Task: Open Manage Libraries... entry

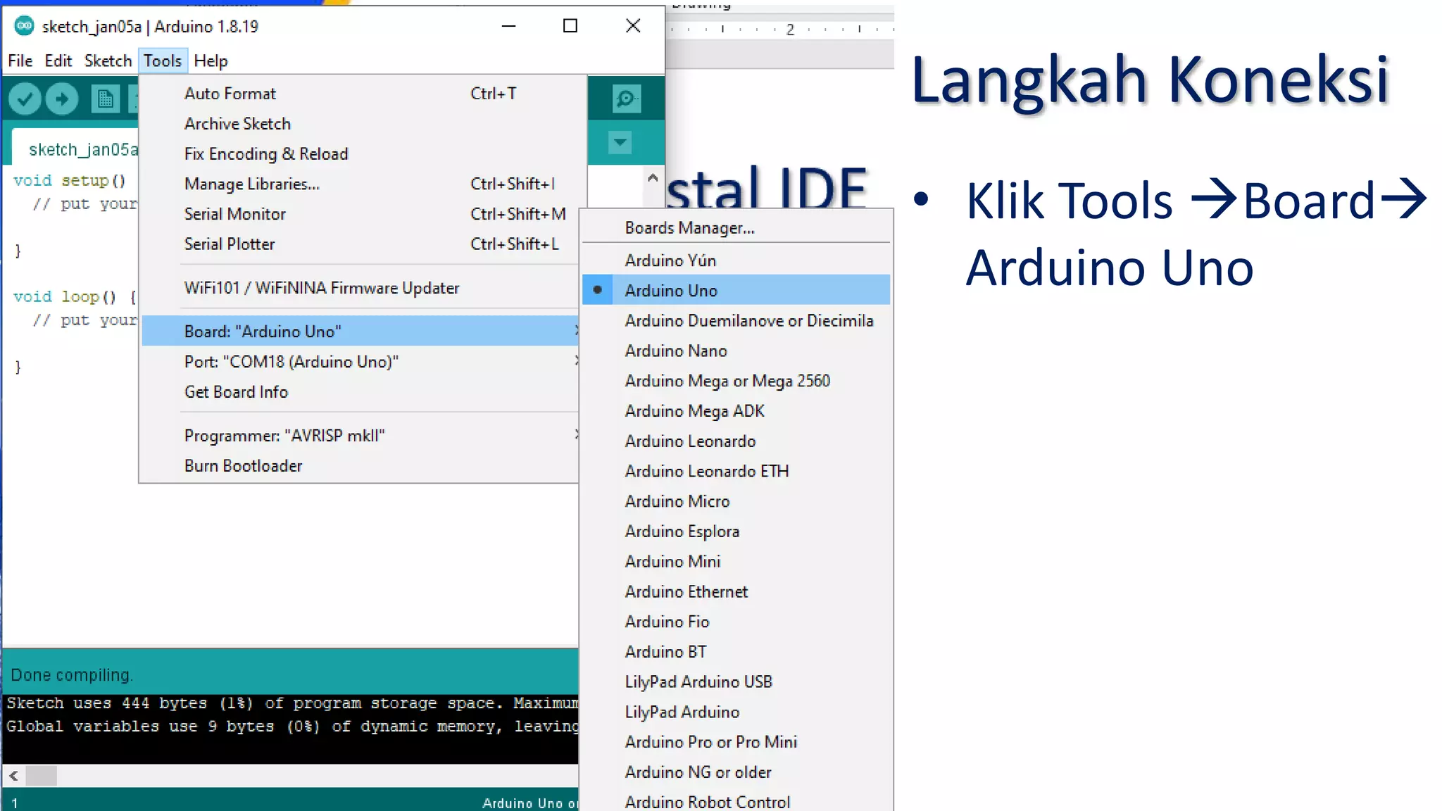Action: click(x=363, y=184)
